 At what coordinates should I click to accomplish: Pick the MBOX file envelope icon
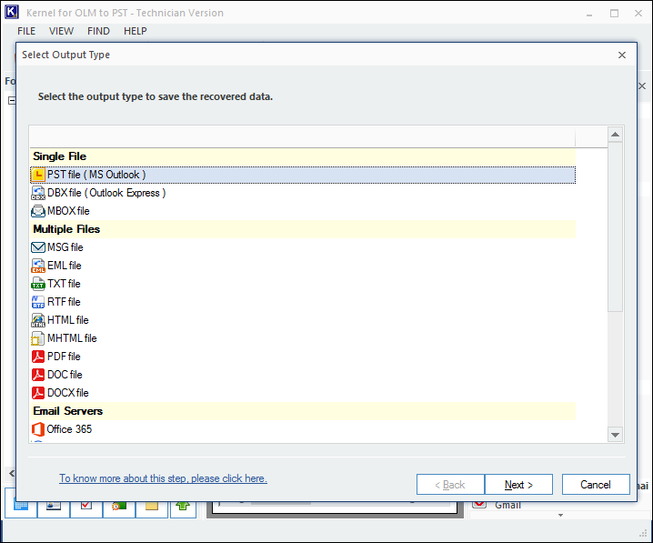tap(38, 212)
